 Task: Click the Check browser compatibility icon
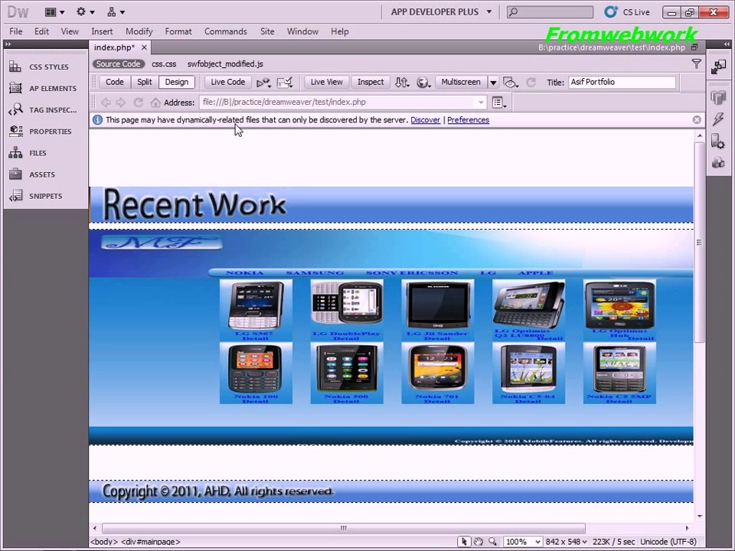[x=285, y=83]
